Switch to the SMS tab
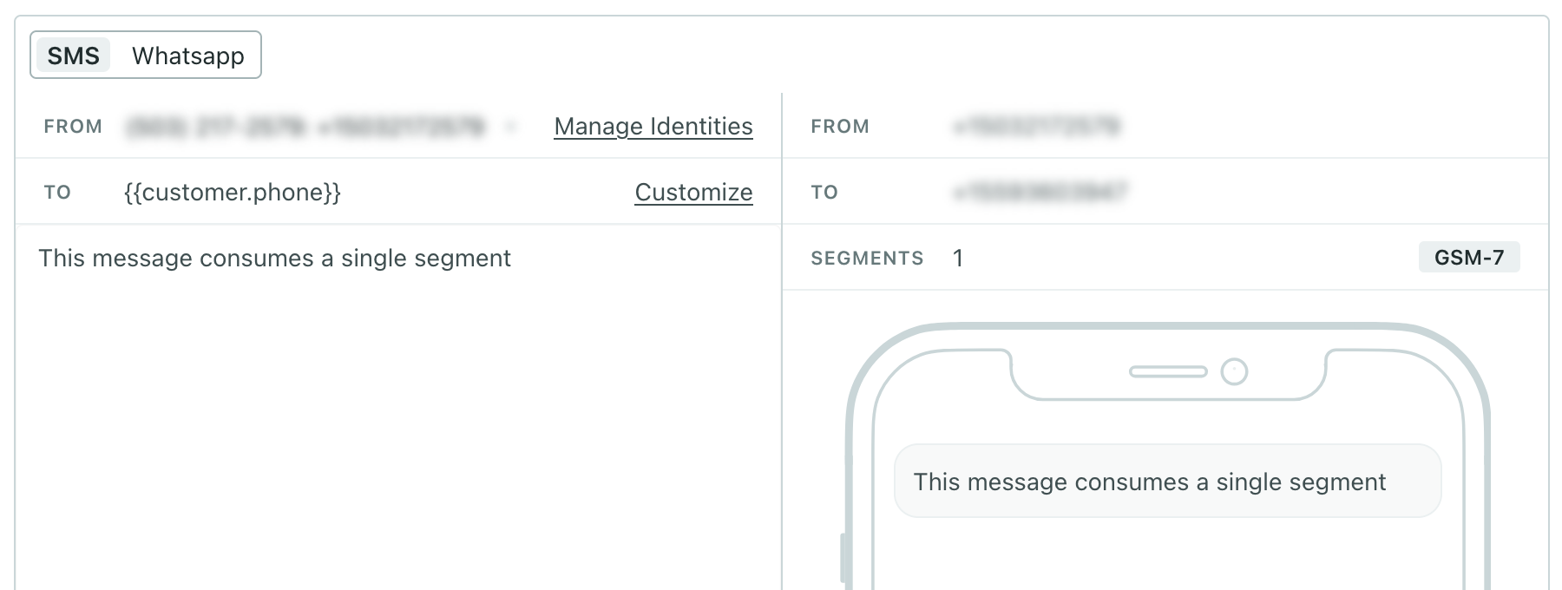 (73, 56)
